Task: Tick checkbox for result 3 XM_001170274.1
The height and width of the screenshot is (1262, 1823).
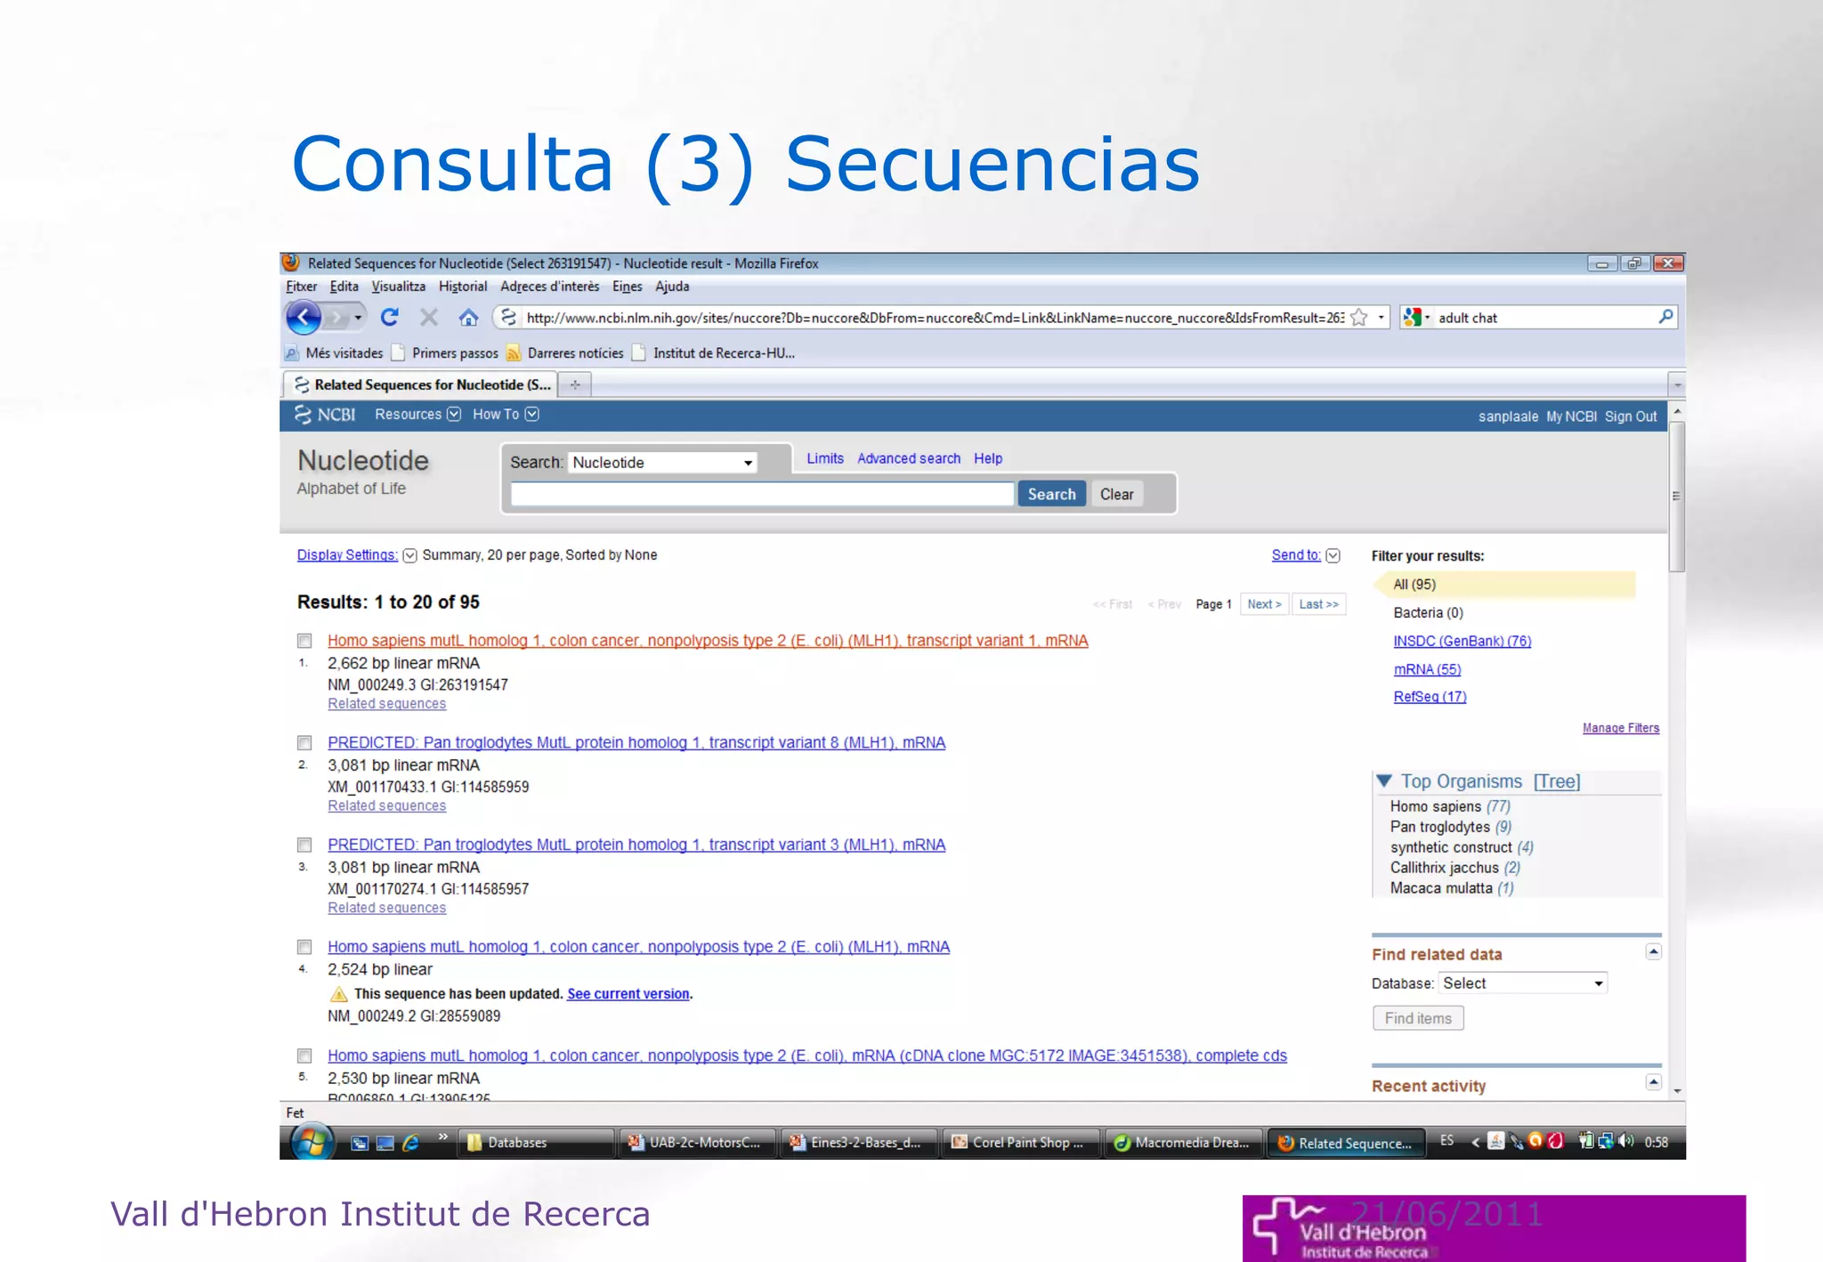Action: pyautogui.click(x=304, y=845)
